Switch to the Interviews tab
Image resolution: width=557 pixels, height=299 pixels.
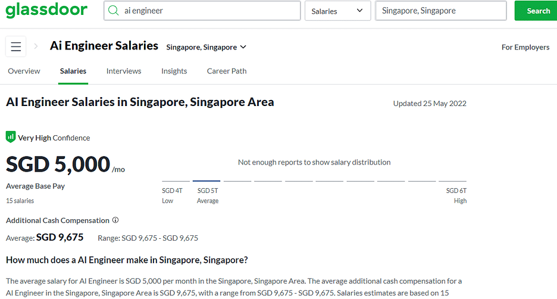click(x=124, y=71)
